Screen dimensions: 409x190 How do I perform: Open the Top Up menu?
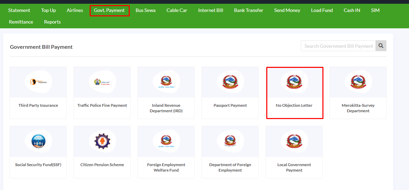[x=49, y=10]
